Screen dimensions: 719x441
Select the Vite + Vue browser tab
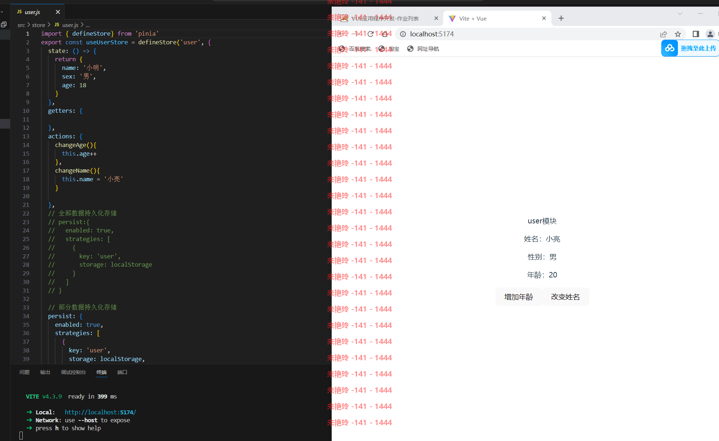coord(498,18)
